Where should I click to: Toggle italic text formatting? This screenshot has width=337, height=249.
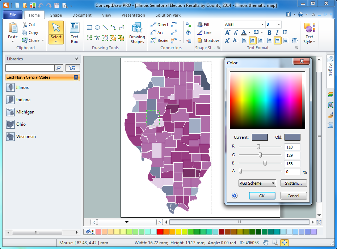coord(277,33)
